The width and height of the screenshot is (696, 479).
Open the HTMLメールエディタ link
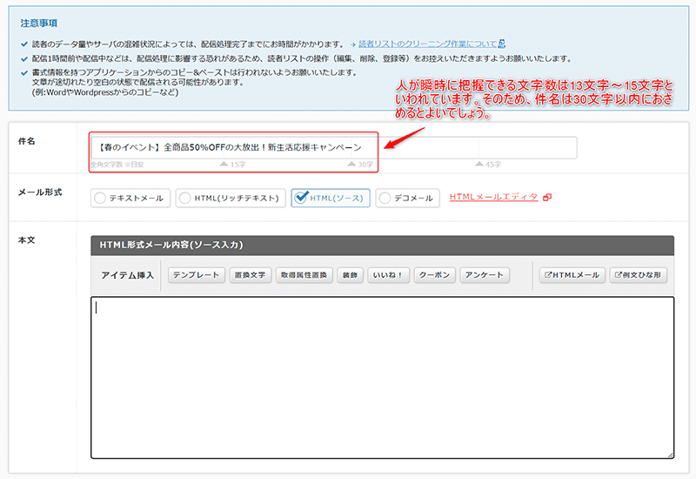click(493, 197)
